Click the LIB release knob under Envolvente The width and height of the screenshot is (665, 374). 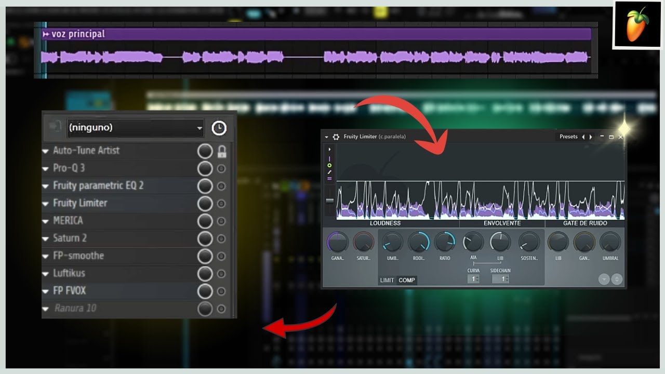[x=500, y=243]
